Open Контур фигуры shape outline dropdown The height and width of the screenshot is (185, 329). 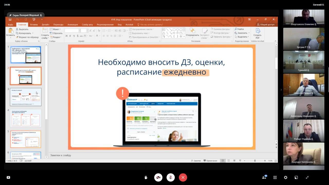[220, 33]
